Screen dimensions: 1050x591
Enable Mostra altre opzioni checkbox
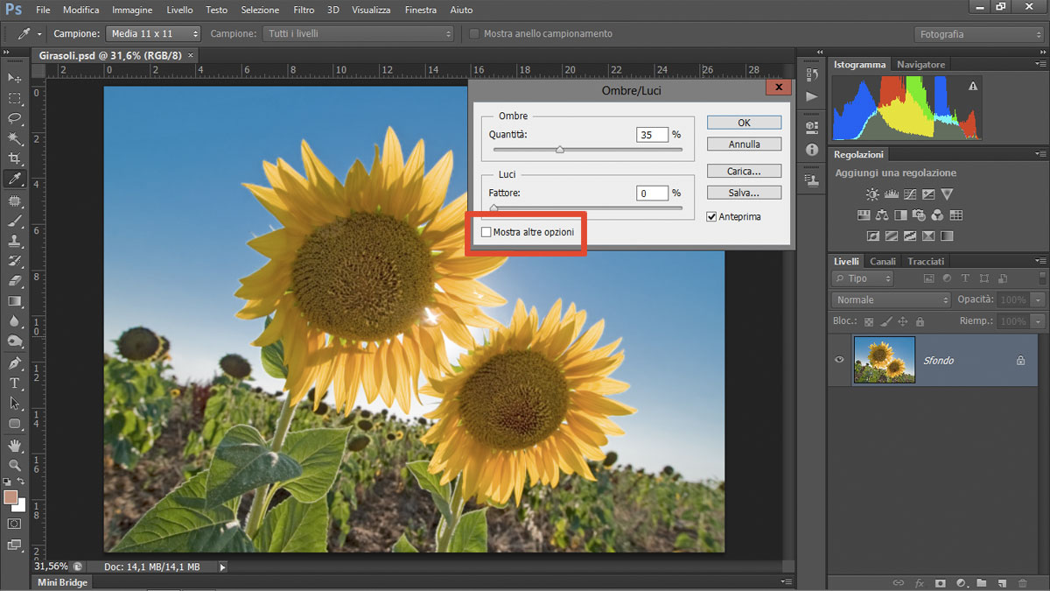tap(486, 232)
